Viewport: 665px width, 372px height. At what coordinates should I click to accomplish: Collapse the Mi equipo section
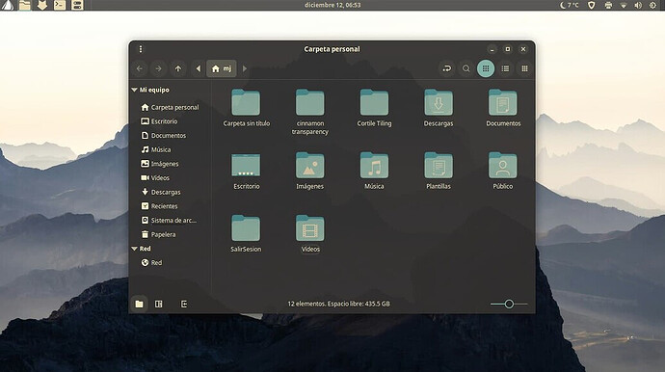click(x=134, y=90)
